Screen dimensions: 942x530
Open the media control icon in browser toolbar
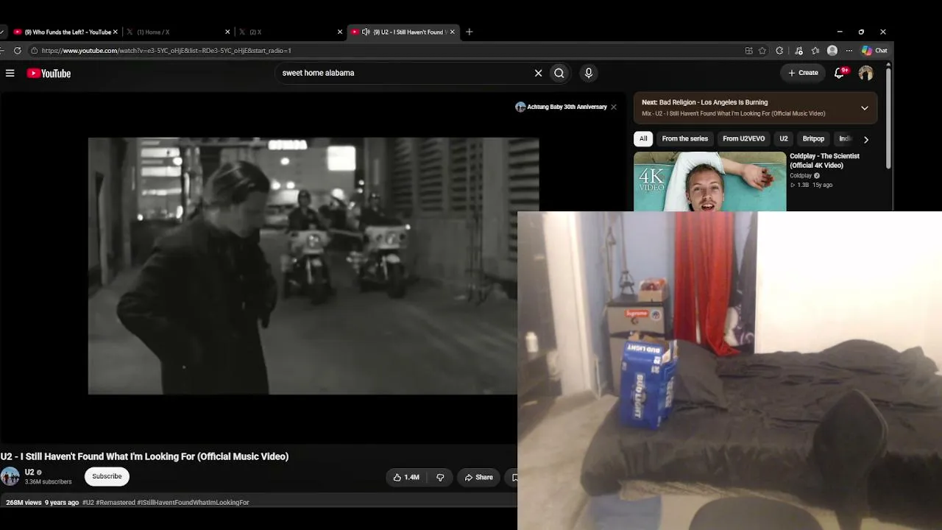[x=798, y=51]
